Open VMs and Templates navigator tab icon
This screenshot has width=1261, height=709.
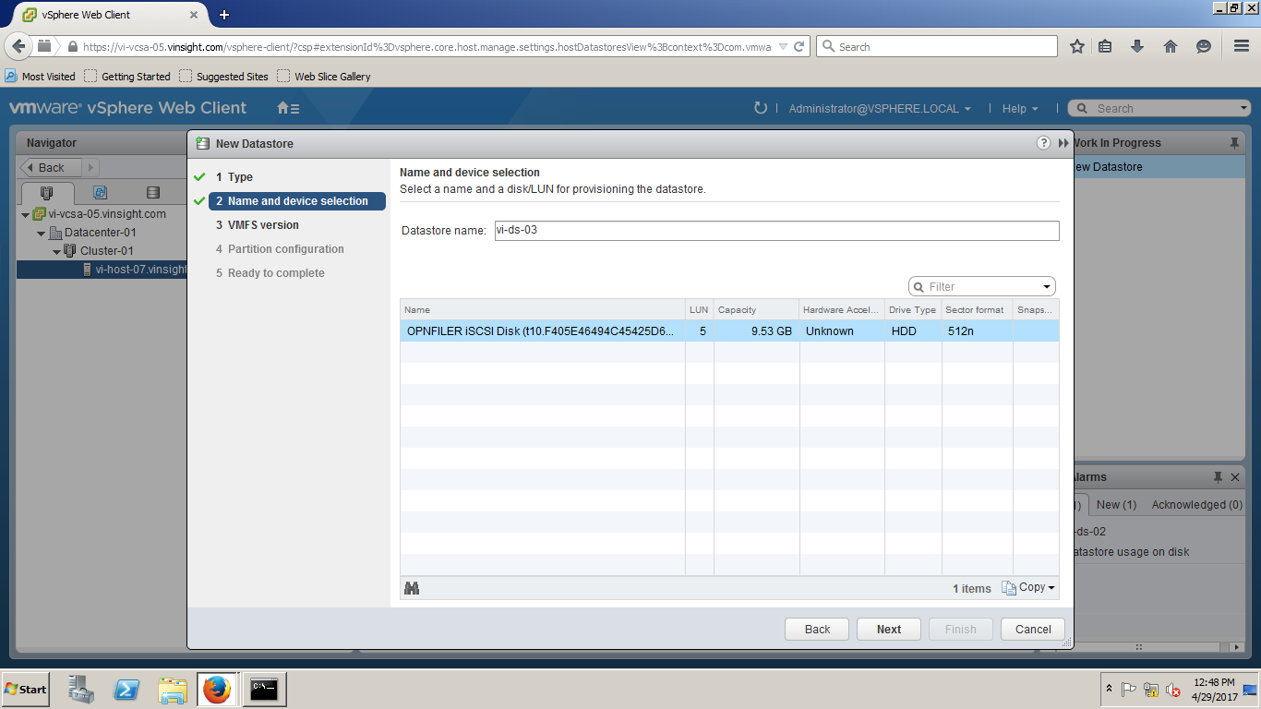tap(101, 193)
